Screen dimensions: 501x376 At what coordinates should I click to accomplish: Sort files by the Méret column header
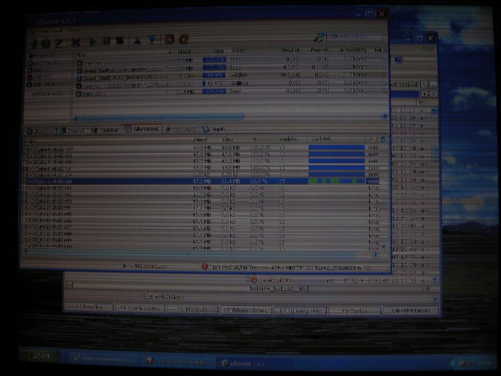coord(201,140)
